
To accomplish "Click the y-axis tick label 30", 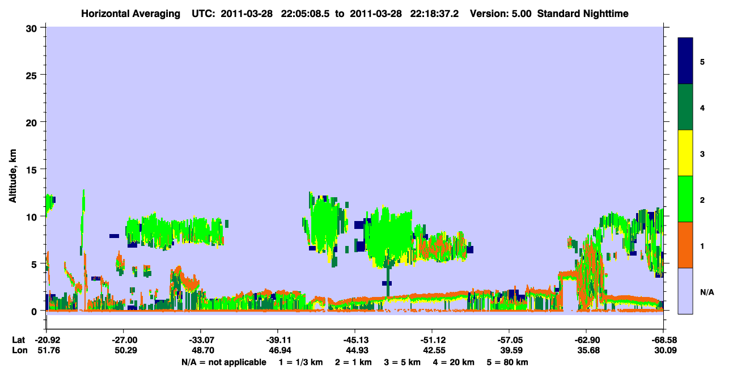I will (32, 27).
